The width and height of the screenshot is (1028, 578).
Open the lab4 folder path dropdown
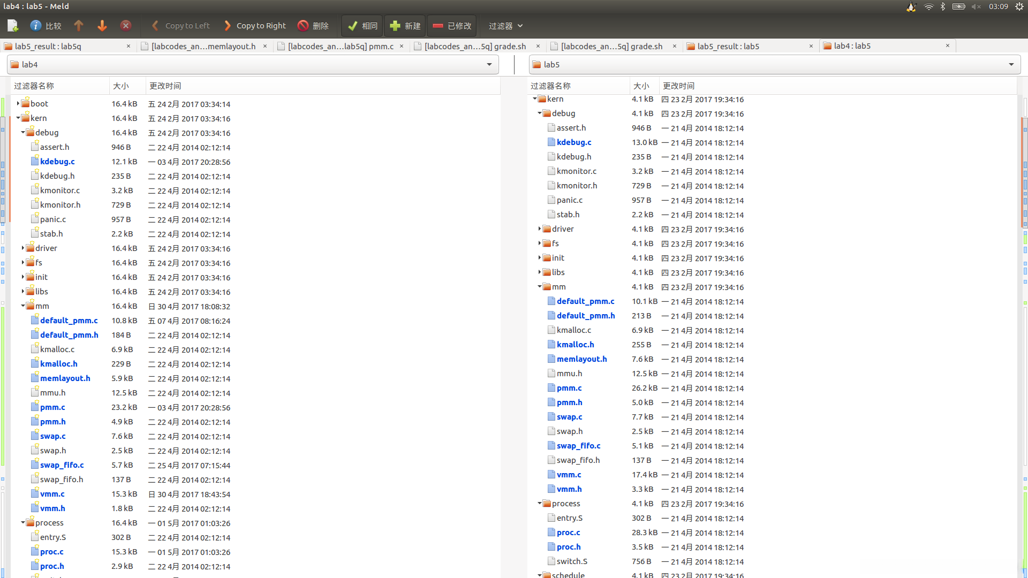coord(489,65)
